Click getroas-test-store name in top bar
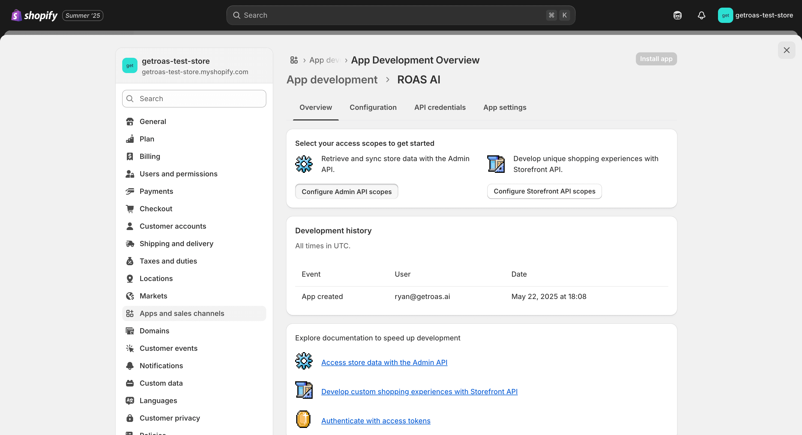Image resolution: width=802 pixels, height=435 pixels. point(764,15)
